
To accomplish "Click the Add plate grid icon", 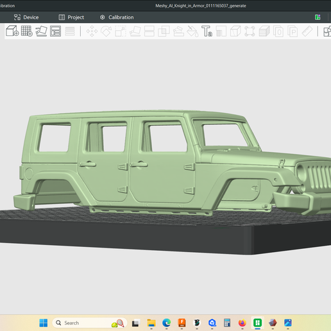I will (x=27, y=31).
